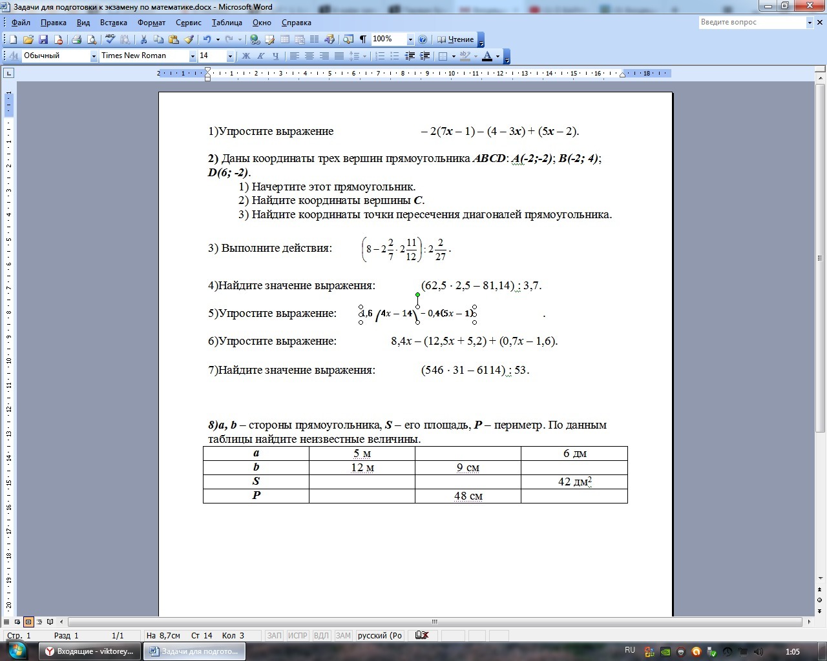The image size is (827, 661).
Task: Open the font size 14 dropdown
Action: [229, 56]
